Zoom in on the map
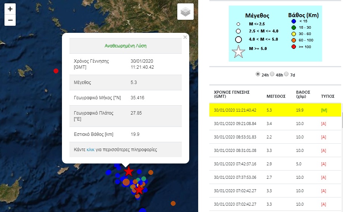 pos(10,9)
